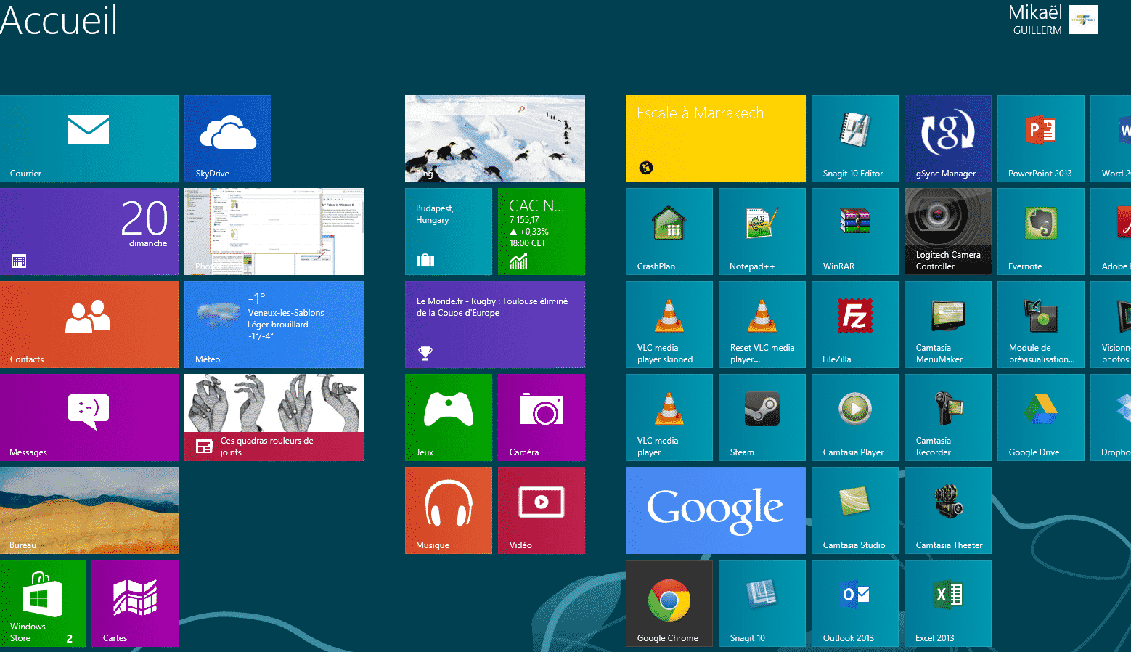This screenshot has height=652, width=1131.
Task: Open the Le Monde.fr rugby news tile
Action: (494, 325)
